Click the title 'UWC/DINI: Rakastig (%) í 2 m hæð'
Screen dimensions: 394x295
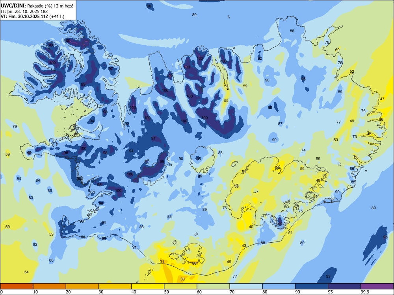(x=37, y=6)
